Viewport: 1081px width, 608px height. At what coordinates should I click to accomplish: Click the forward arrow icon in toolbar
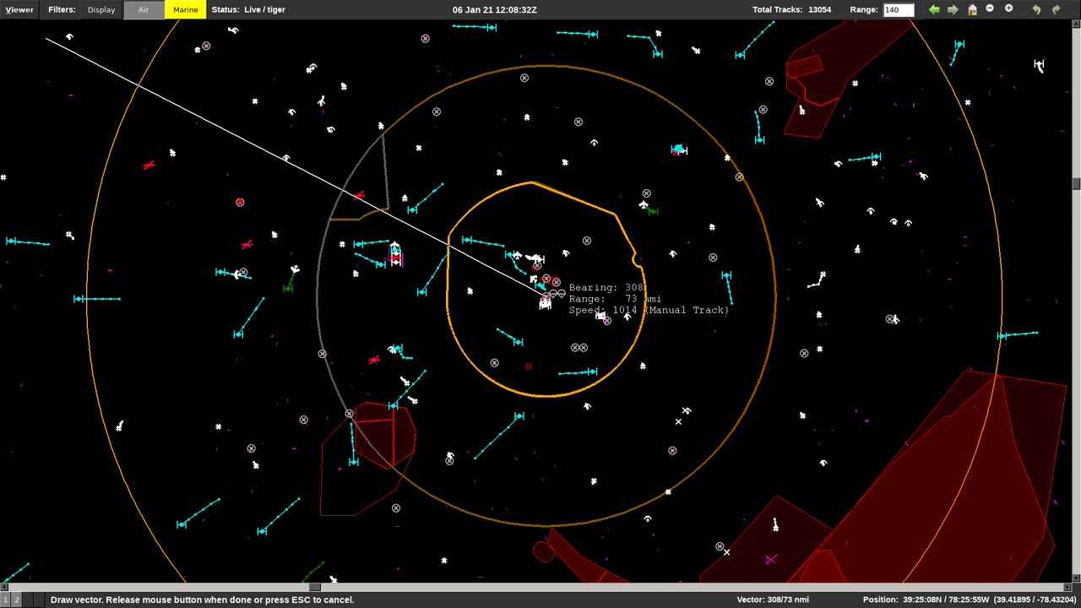tap(953, 9)
